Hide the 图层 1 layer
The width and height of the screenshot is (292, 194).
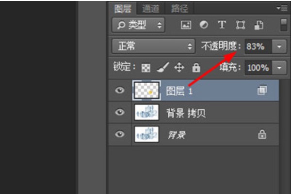point(119,90)
